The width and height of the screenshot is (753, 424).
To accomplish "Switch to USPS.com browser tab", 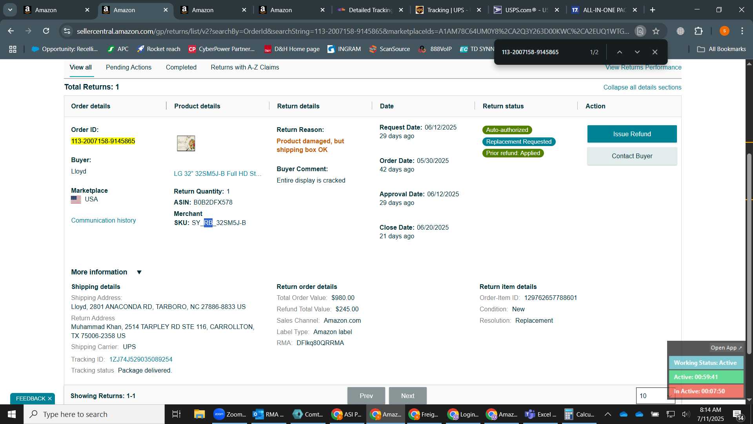I will click(526, 10).
